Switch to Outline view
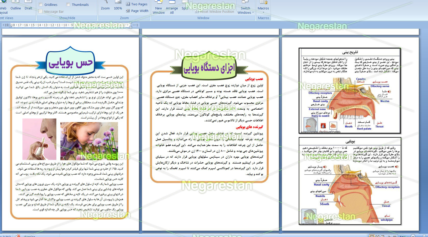This screenshot has height=237, width=428. [16, 6]
